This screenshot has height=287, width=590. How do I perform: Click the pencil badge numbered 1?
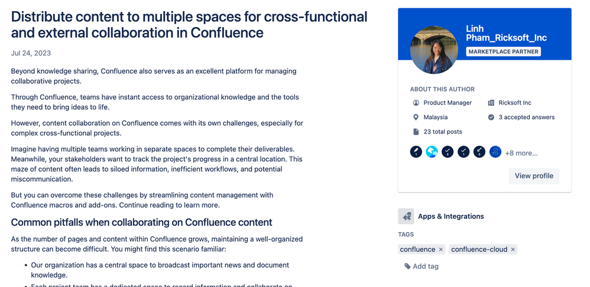click(x=416, y=152)
